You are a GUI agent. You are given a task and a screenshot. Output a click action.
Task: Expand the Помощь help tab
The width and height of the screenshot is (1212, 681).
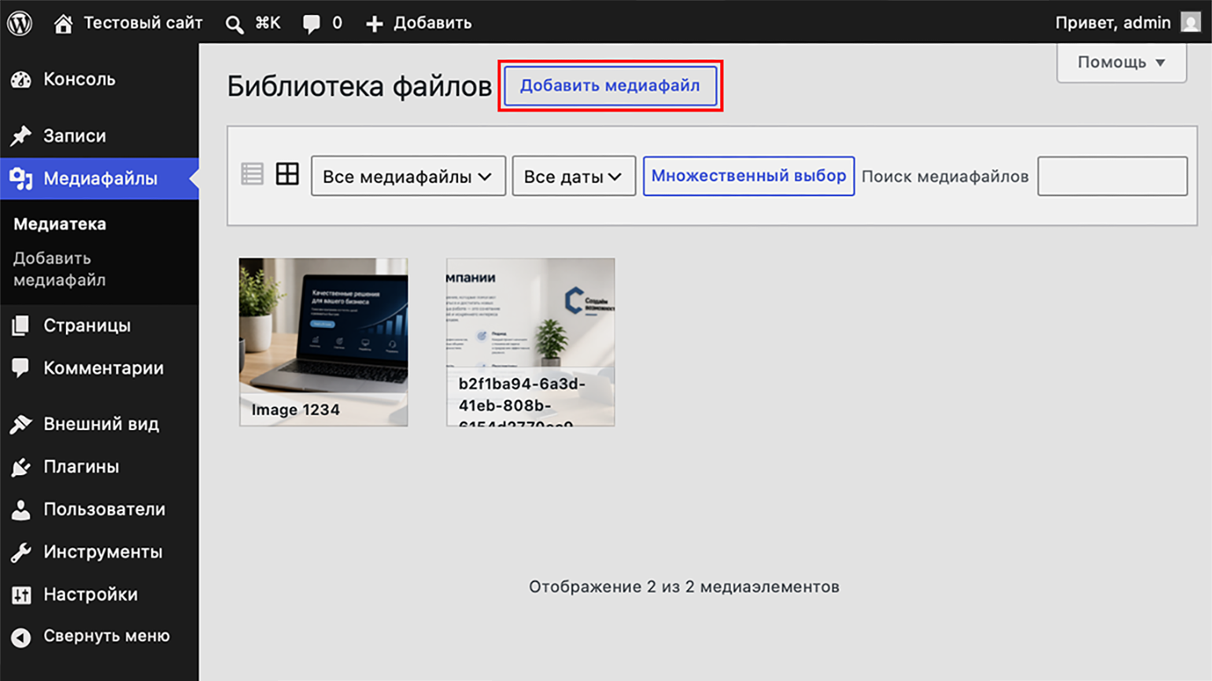tap(1121, 62)
